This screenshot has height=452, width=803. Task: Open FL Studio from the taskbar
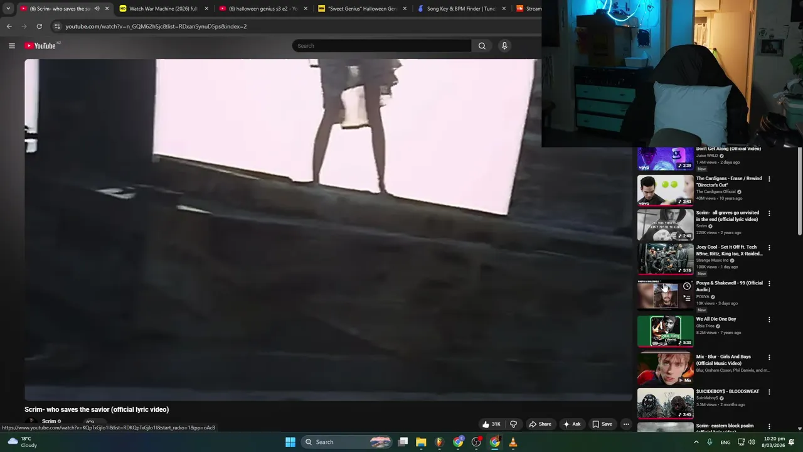(x=439, y=442)
